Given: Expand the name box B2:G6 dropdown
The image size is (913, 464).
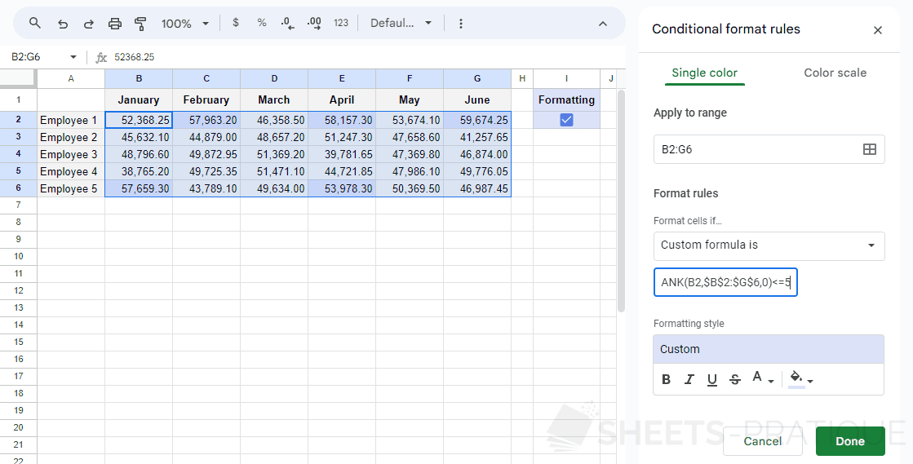Looking at the screenshot, I should [73, 57].
